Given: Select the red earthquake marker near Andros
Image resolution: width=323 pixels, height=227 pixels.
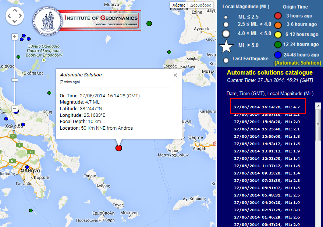Looking at the screenshot, I should click(118, 148).
